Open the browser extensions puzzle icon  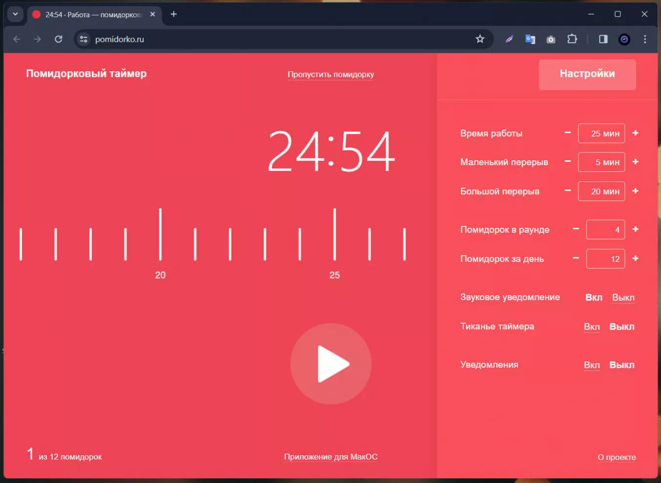point(572,39)
